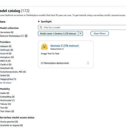Click the search magnifier icon in filter box
This screenshot has width=126, height=132.
click(41, 27)
